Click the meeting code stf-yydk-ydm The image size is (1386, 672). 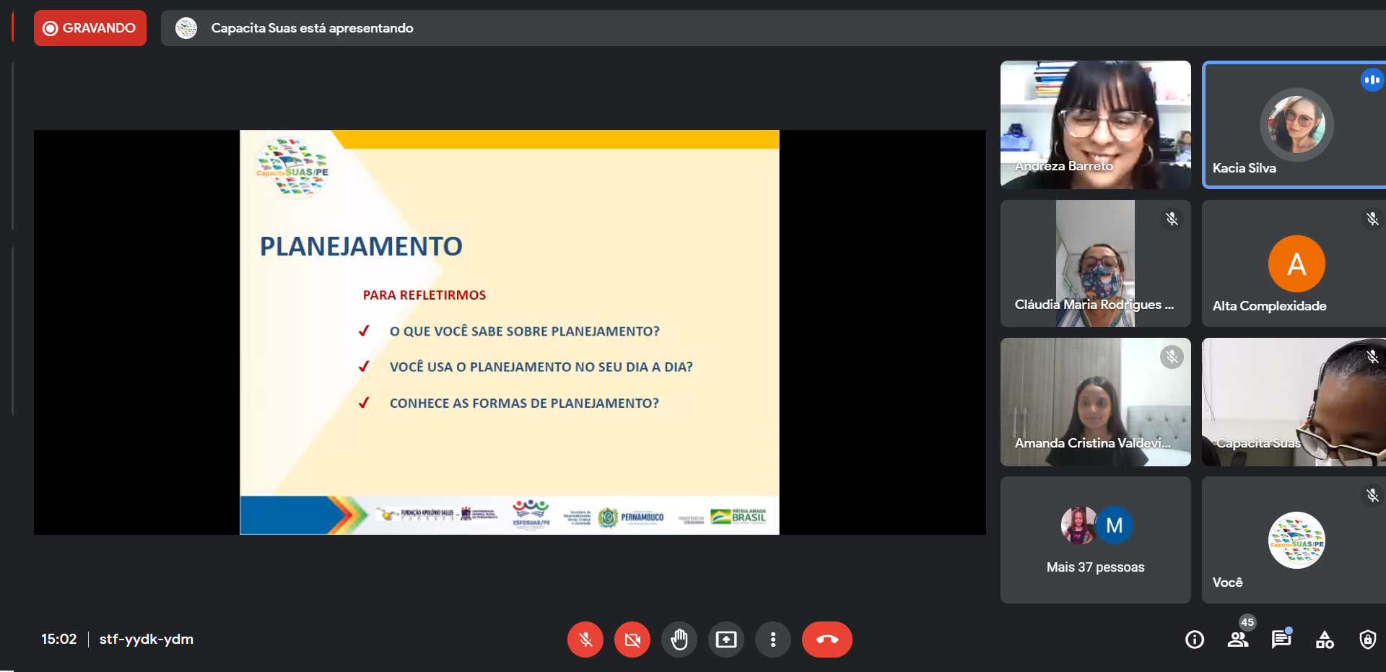pos(147,640)
